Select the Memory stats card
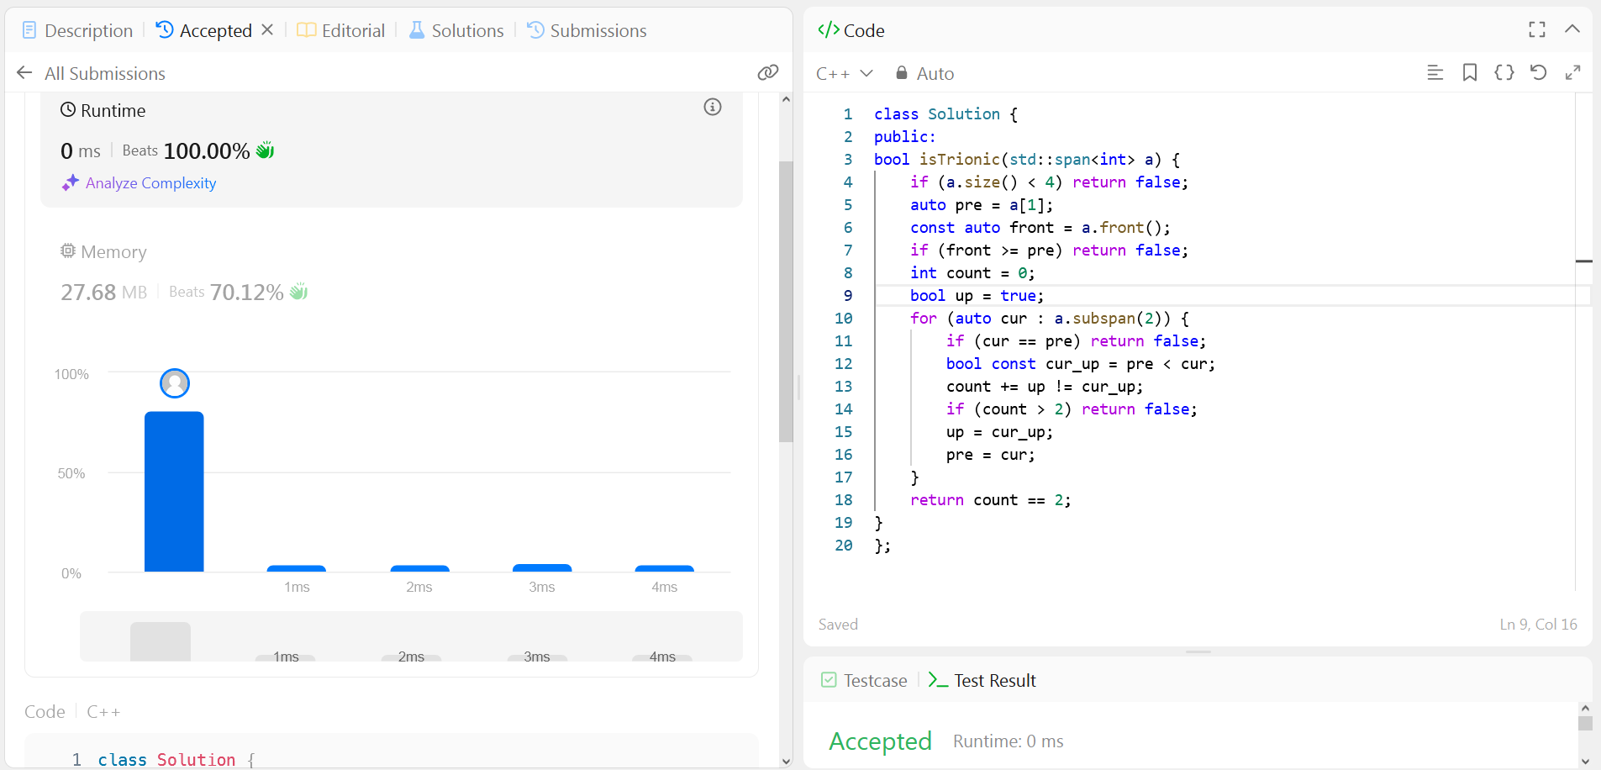Viewport: 1601px width, 770px height. (x=392, y=273)
